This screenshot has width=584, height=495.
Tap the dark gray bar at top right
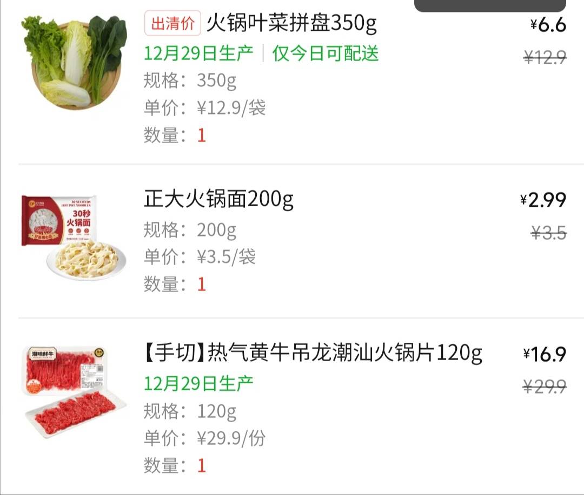tap(490, 5)
